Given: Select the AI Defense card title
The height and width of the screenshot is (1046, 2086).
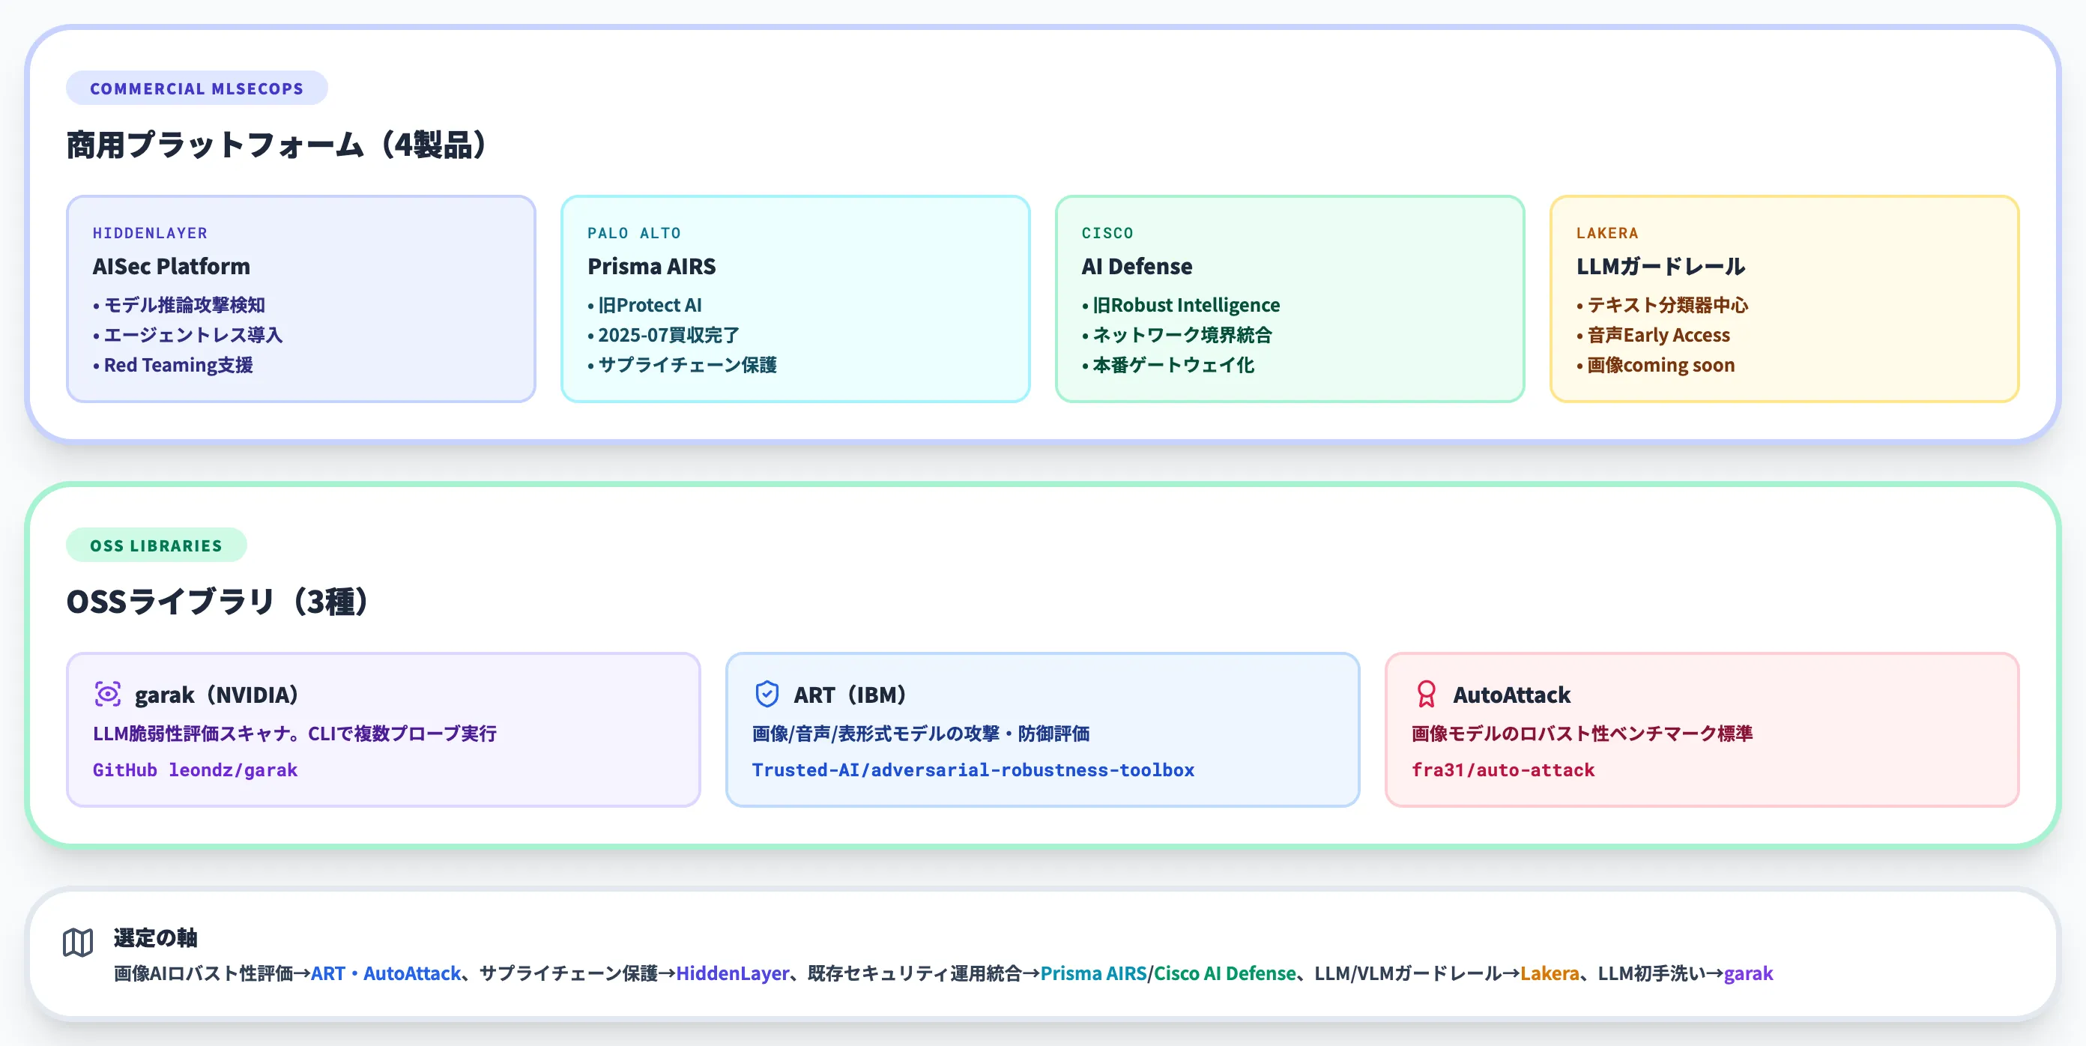Looking at the screenshot, I should (x=1136, y=266).
